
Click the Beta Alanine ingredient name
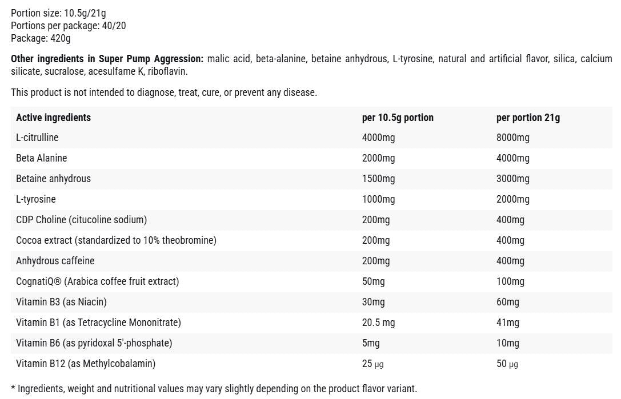[42, 158]
